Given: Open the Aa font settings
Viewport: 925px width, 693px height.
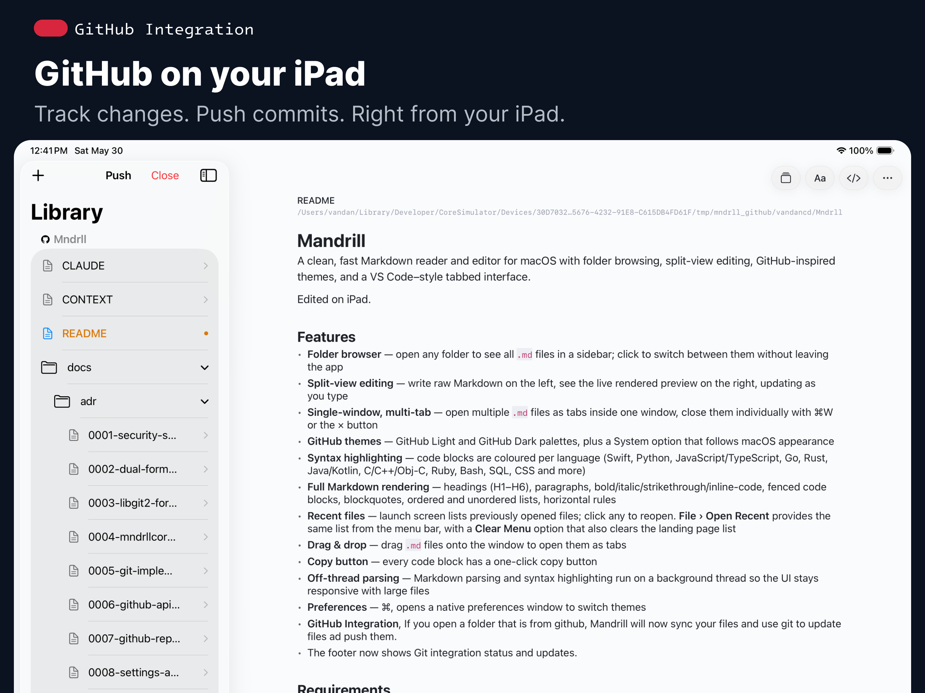Looking at the screenshot, I should [820, 178].
